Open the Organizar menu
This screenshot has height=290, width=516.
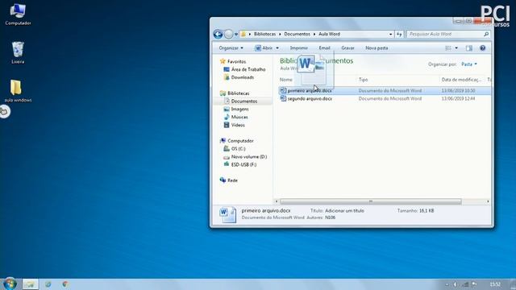[x=231, y=48]
